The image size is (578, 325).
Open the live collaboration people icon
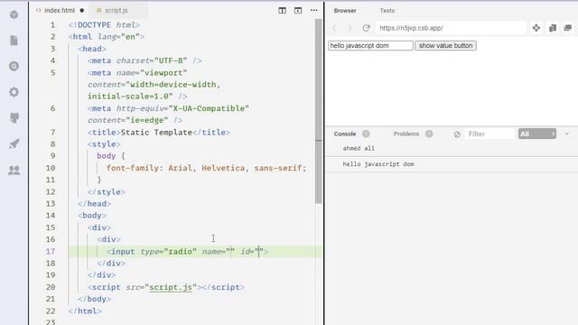[14, 171]
